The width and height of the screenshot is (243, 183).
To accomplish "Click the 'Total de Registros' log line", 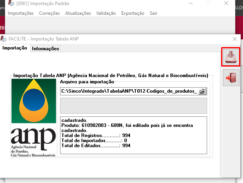I will pos(96,135).
